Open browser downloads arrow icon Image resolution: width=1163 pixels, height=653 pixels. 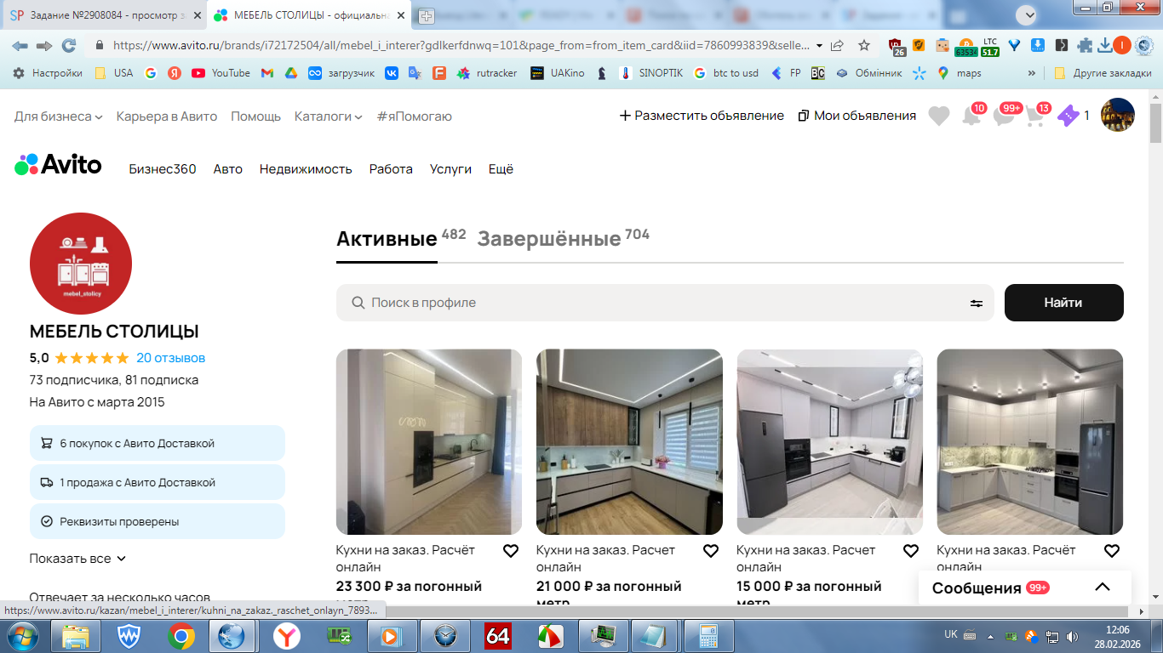(x=1105, y=45)
